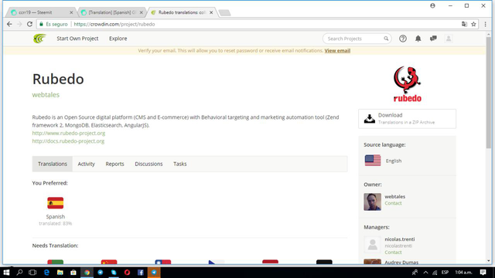495x278 pixels.
Task: Click the scrollbar down arrow
Action: (x=489, y=261)
